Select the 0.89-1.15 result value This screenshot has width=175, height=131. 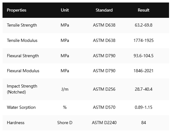pos(144,107)
